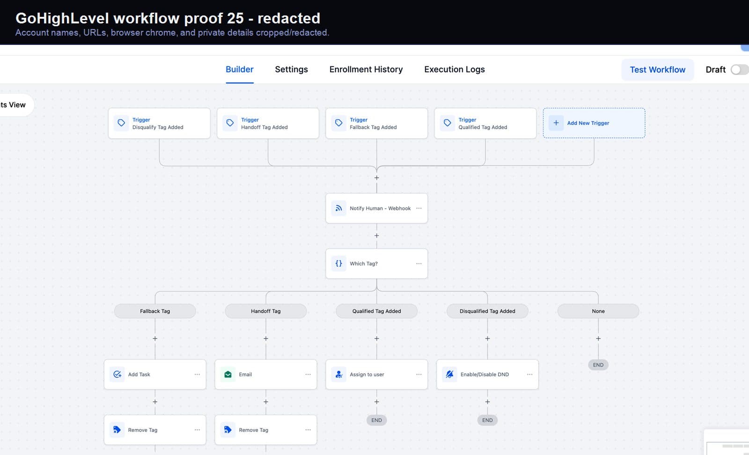This screenshot has height=455, width=749.
Task: Click the Notify Human - Webhook label
Action: point(380,208)
